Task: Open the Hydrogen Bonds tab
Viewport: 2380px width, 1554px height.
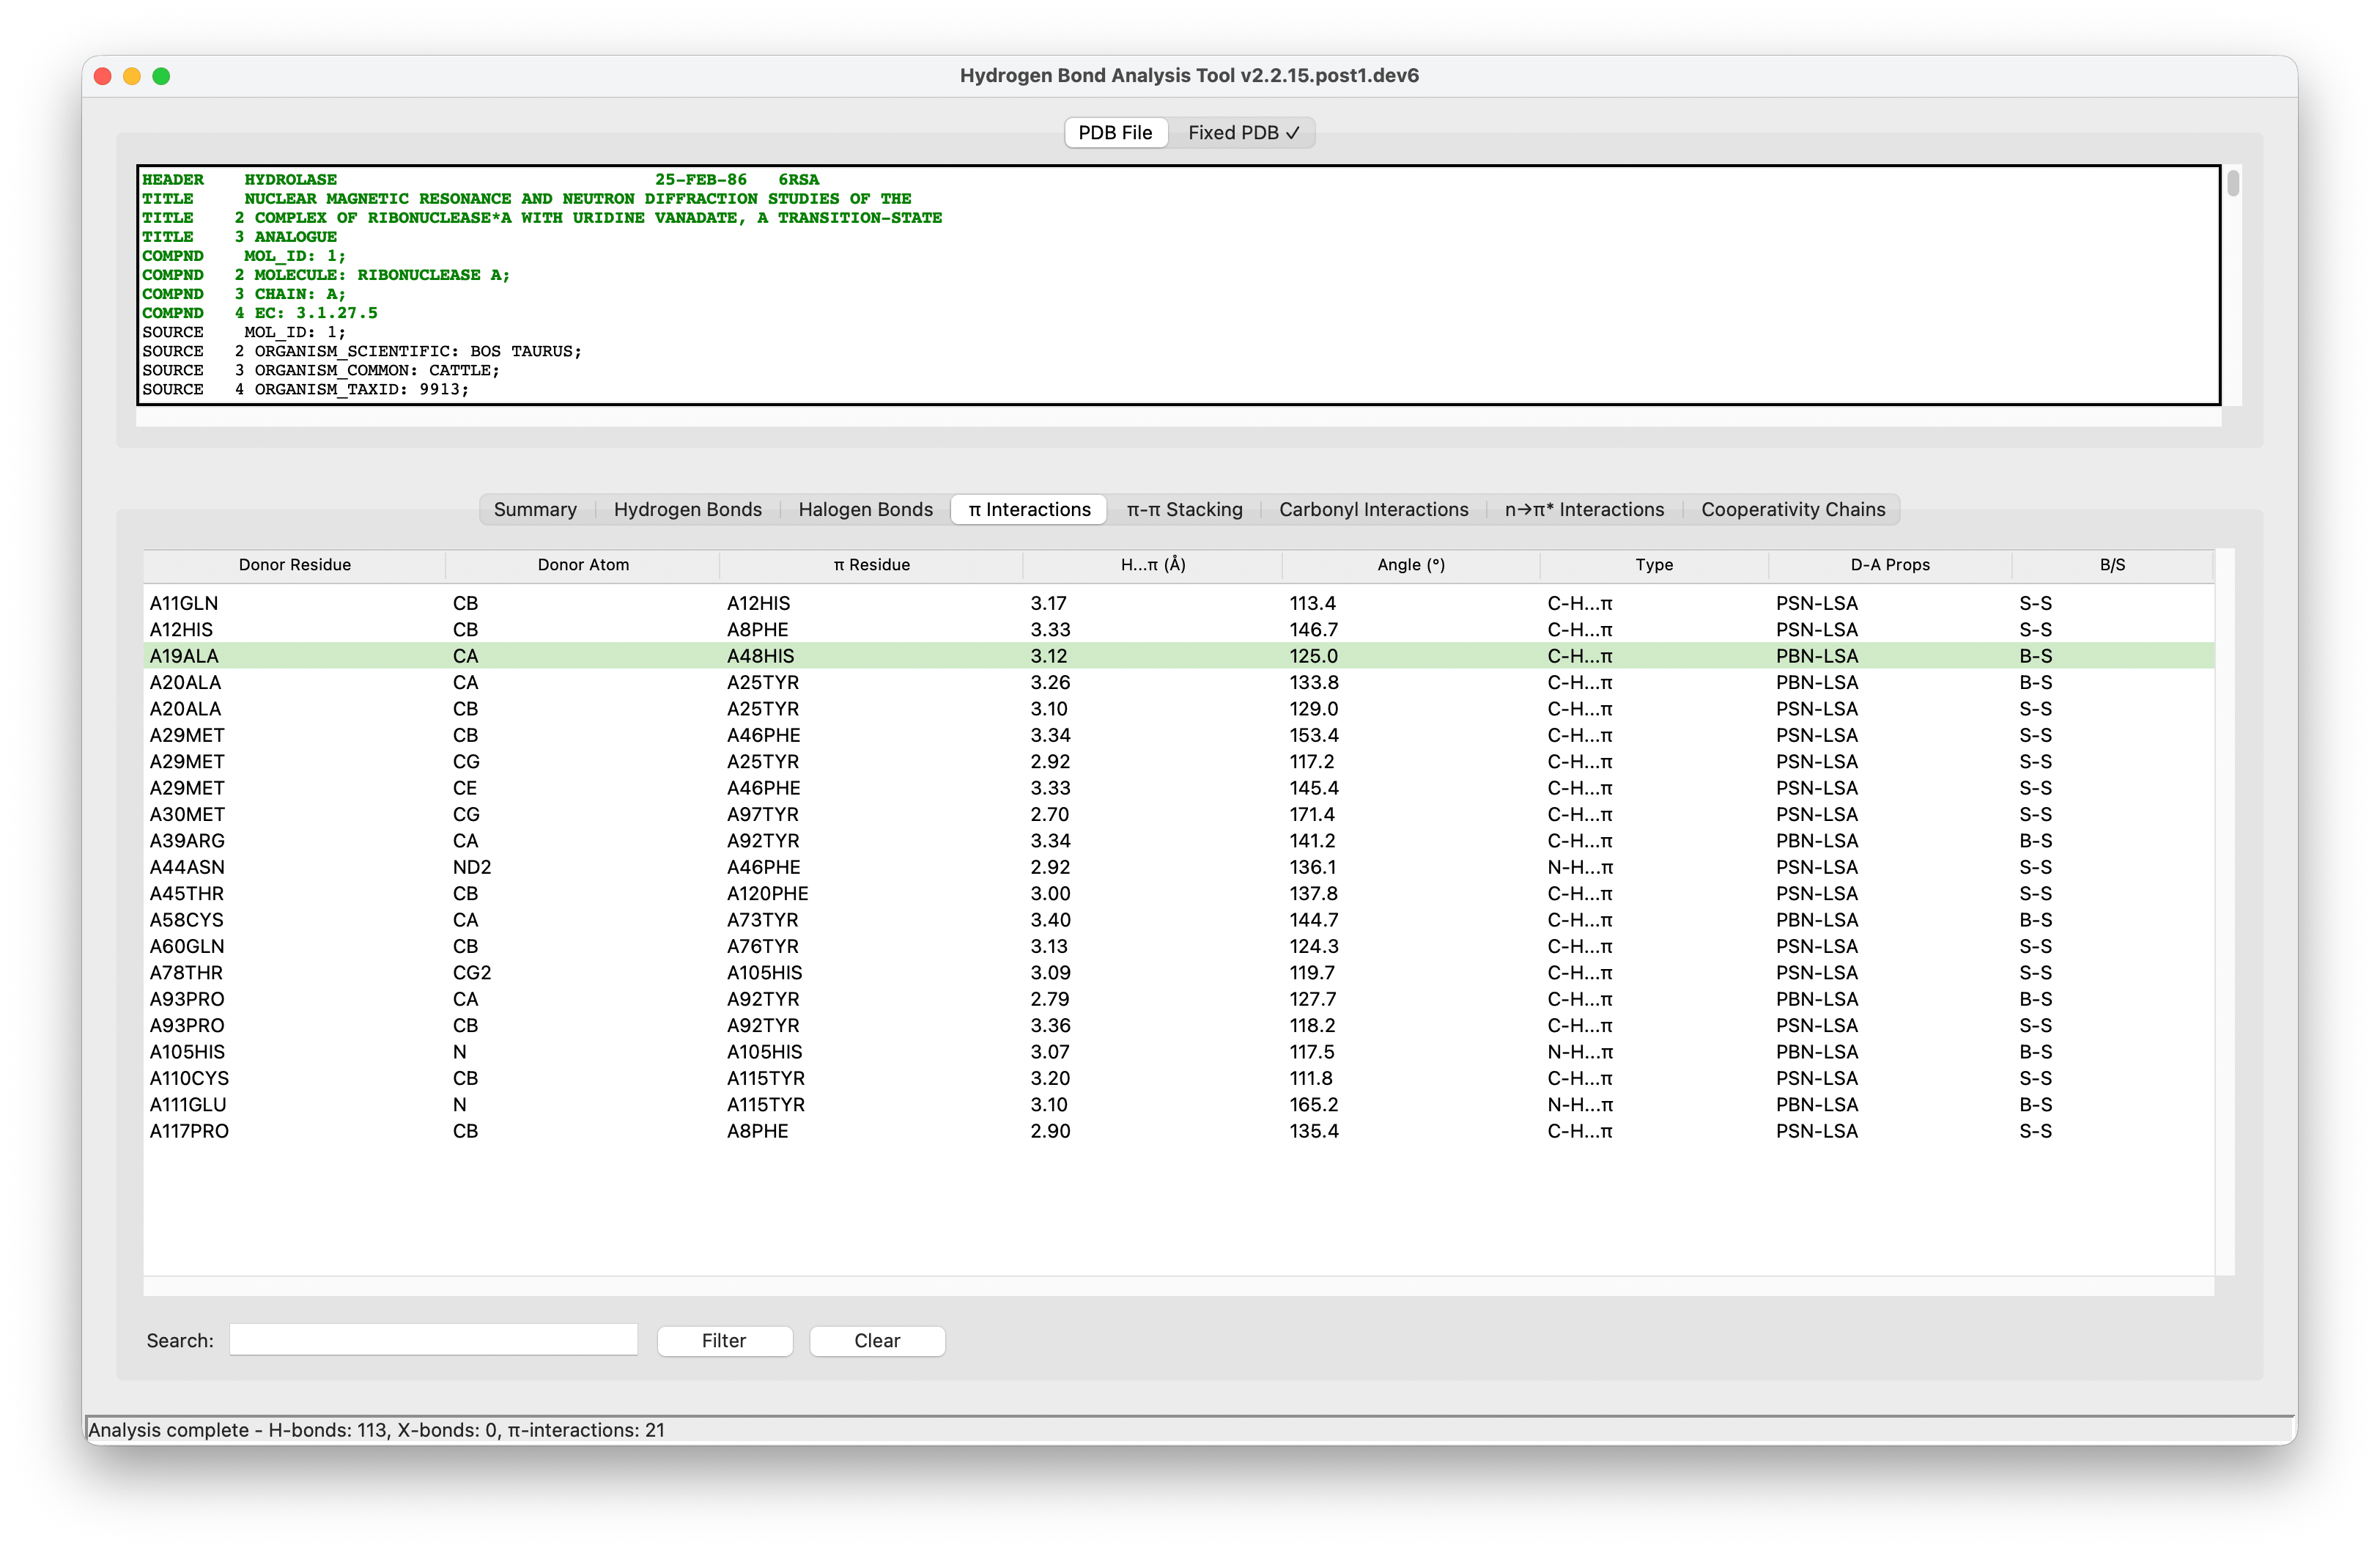Action: [x=688, y=509]
